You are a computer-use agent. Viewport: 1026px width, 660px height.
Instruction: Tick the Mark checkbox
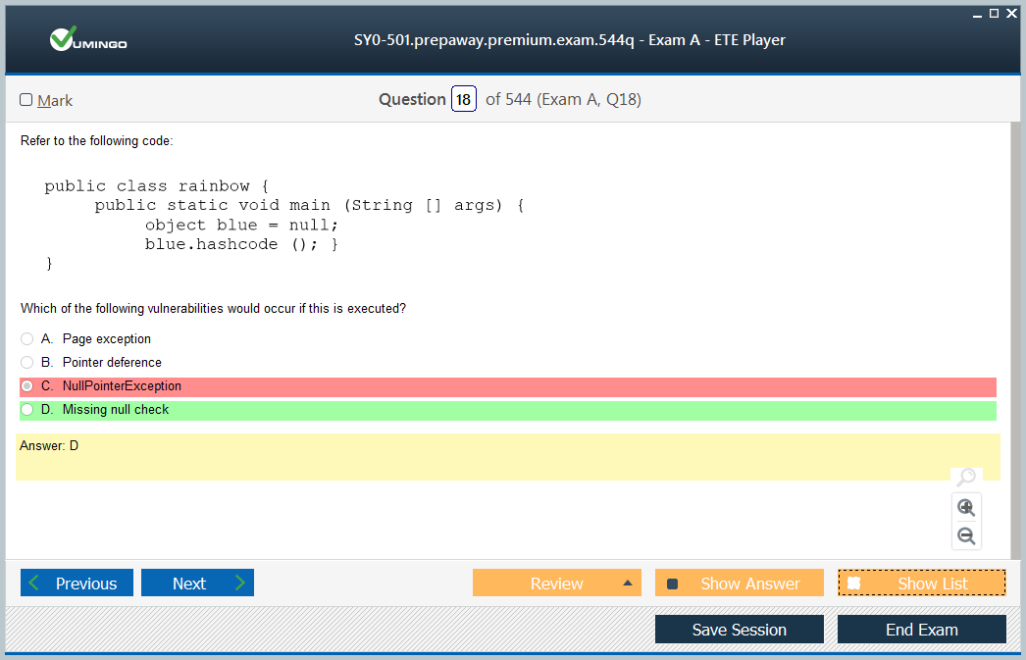[x=26, y=99]
